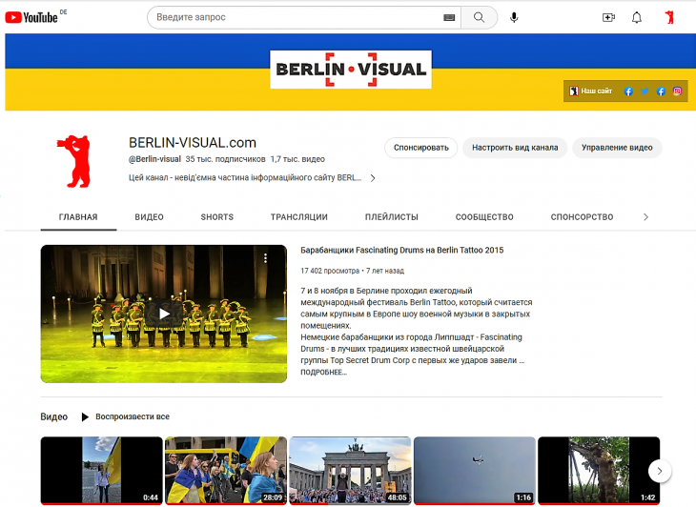This screenshot has height=507, width=696.
Task: Open the first Facebook icon in banner
Action: pyautogui.click(x=628, y=91)
